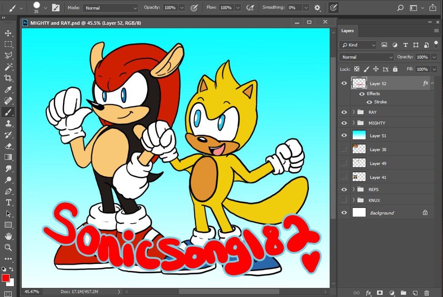Show the KNUX group

tap(344, 200)
